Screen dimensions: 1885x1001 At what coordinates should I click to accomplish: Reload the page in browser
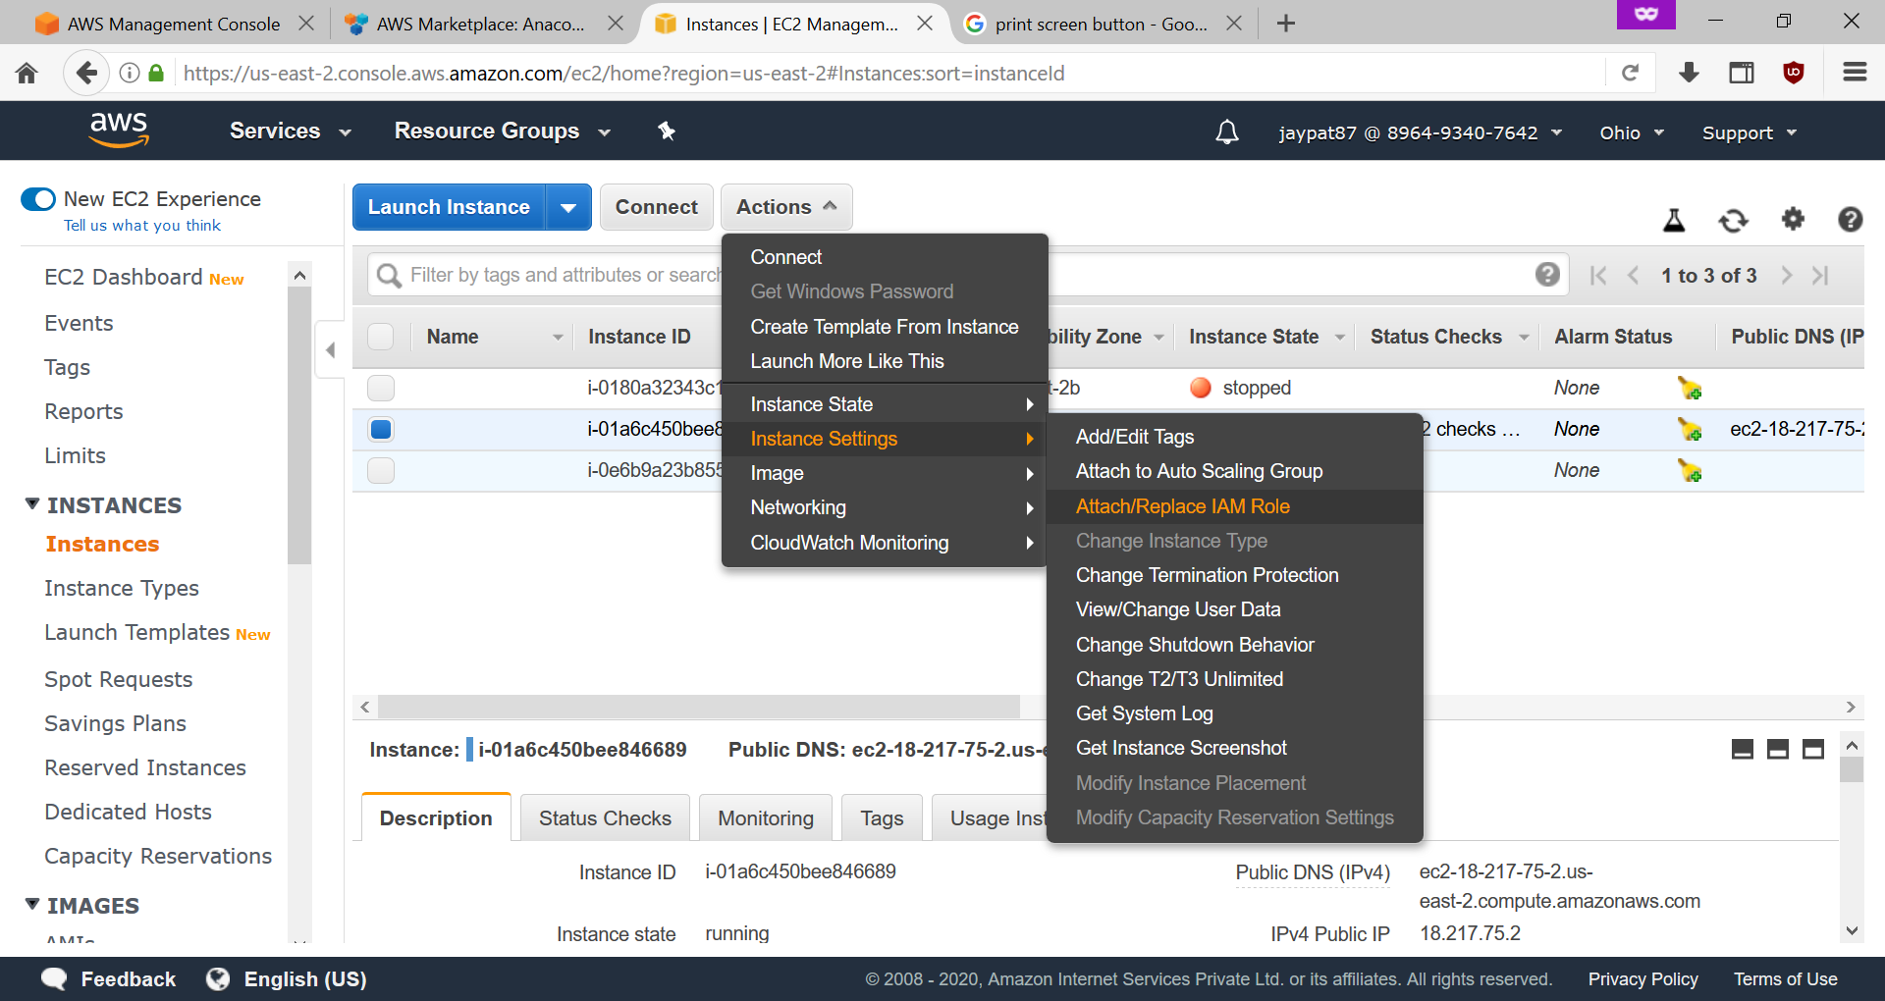coord(1630,73)
